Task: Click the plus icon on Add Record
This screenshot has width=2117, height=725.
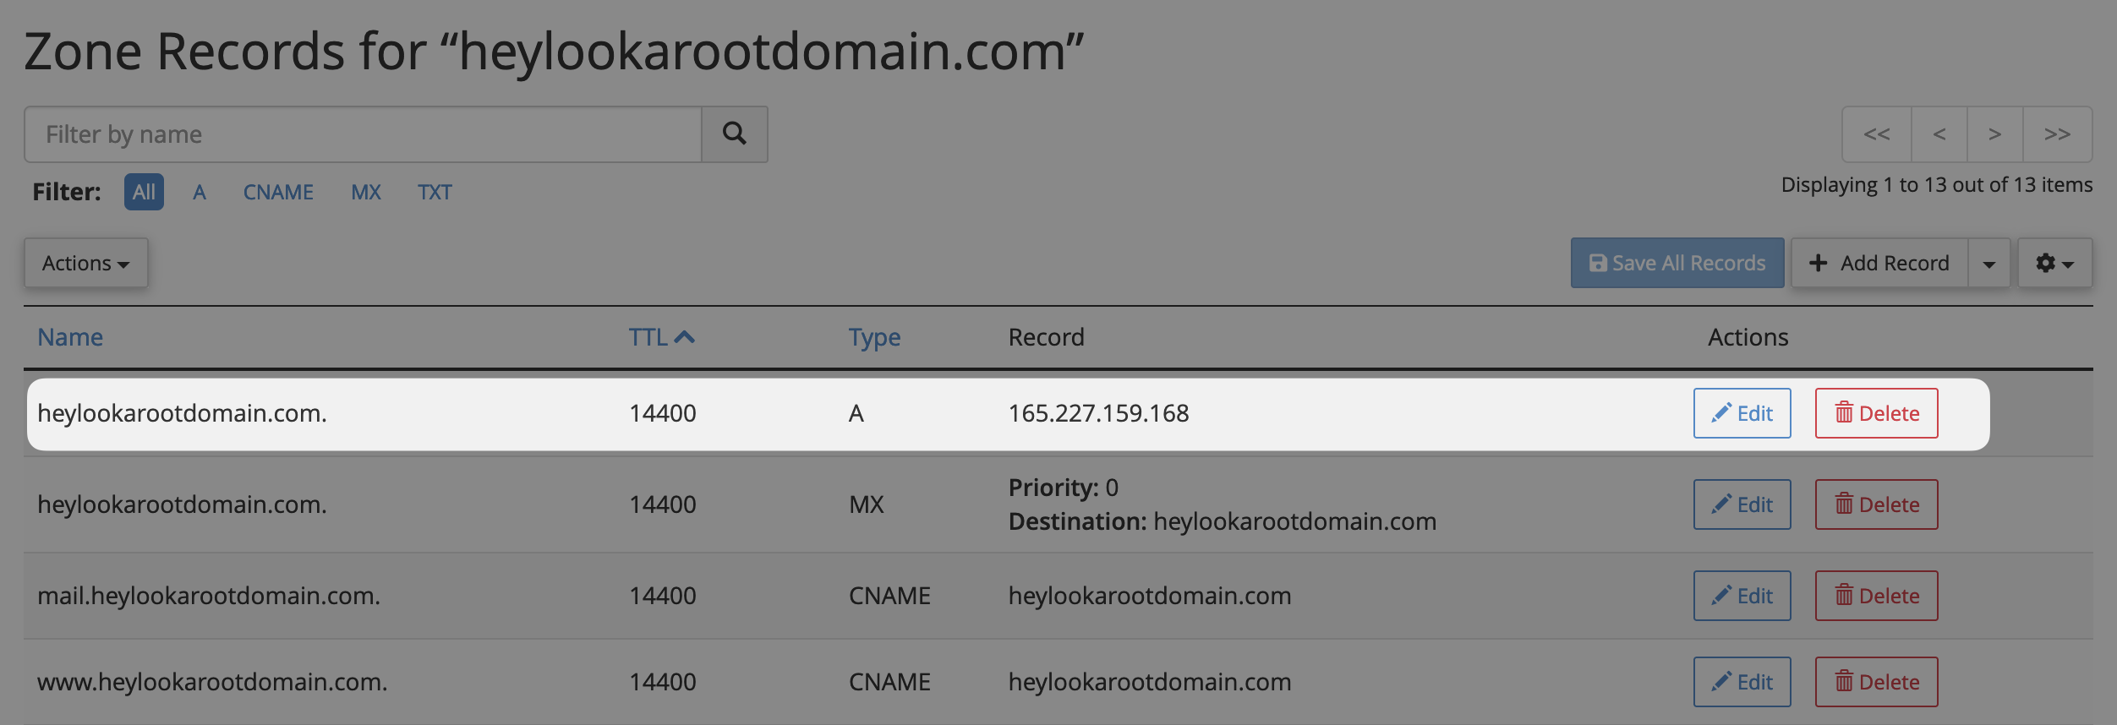Action: pos(1819,263)
